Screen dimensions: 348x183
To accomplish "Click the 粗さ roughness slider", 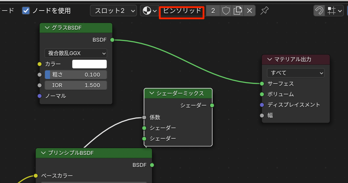I will tap(76, 75).
